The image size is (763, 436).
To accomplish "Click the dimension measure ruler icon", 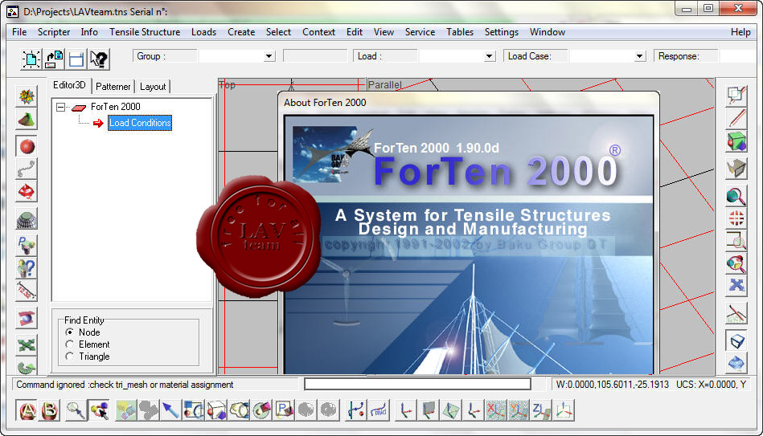I will coord(27,291).
